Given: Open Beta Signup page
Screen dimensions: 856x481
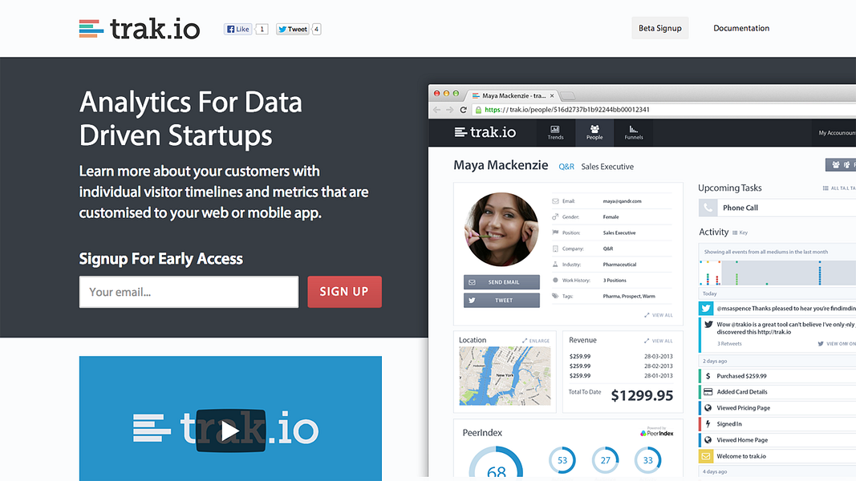Looking at the screenshot, I should pyautogui.click(x=660, y=28).
